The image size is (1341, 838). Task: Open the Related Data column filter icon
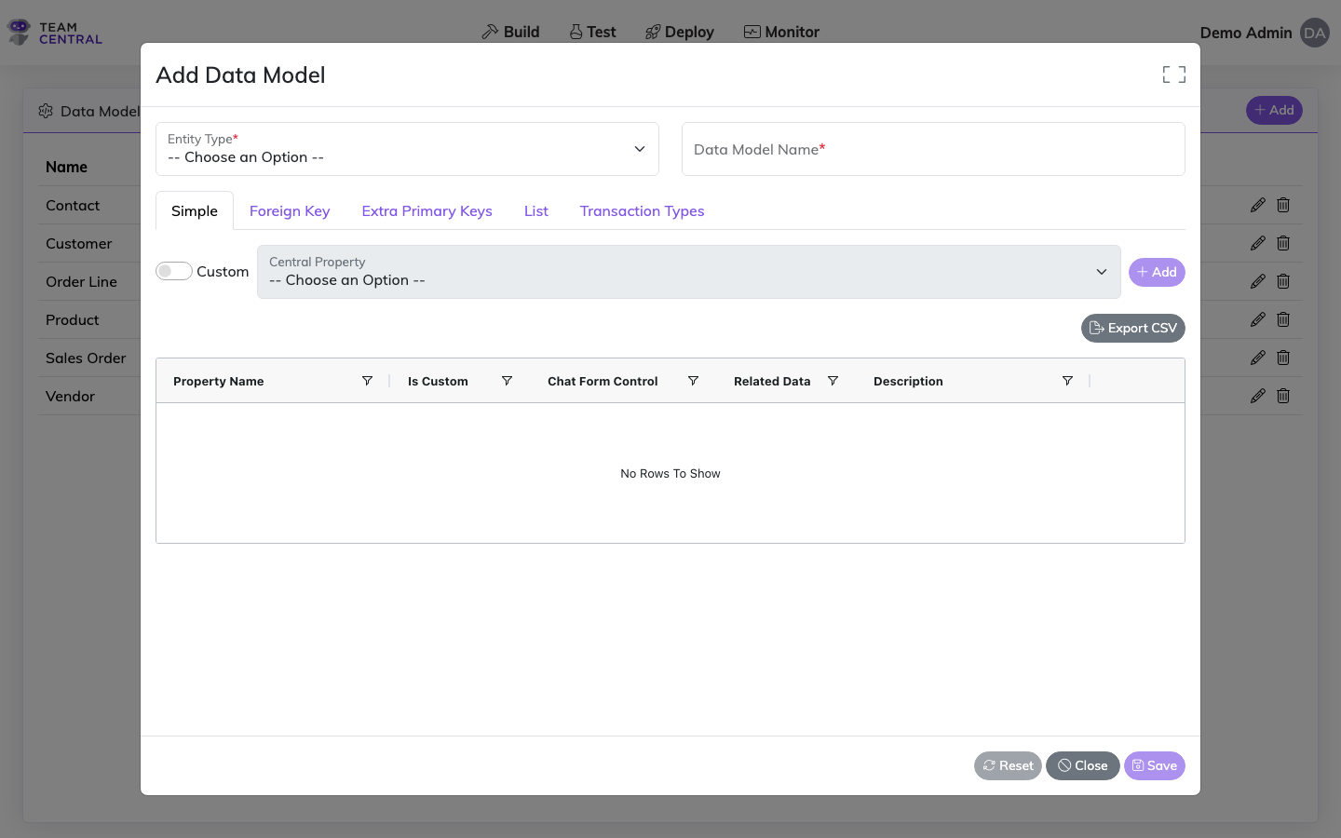[833, 381]
